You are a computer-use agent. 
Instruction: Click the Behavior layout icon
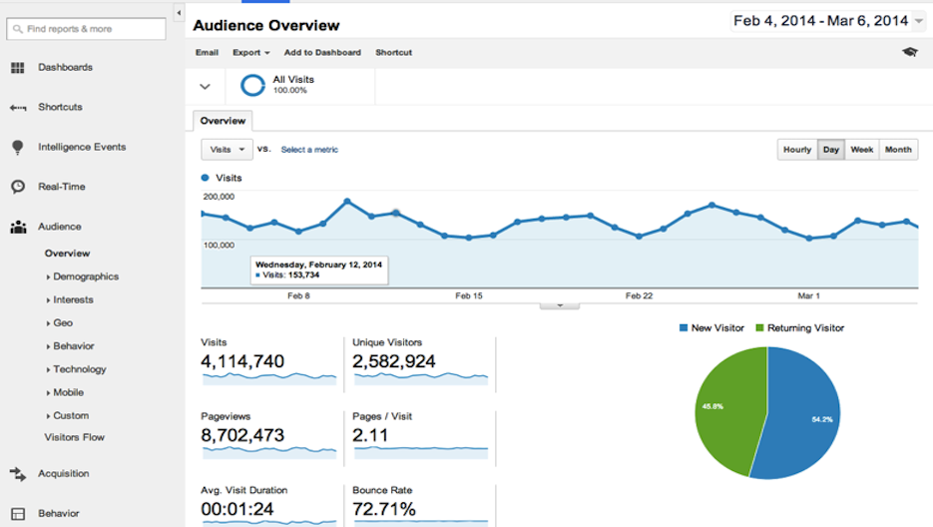[x=18, y=514]
